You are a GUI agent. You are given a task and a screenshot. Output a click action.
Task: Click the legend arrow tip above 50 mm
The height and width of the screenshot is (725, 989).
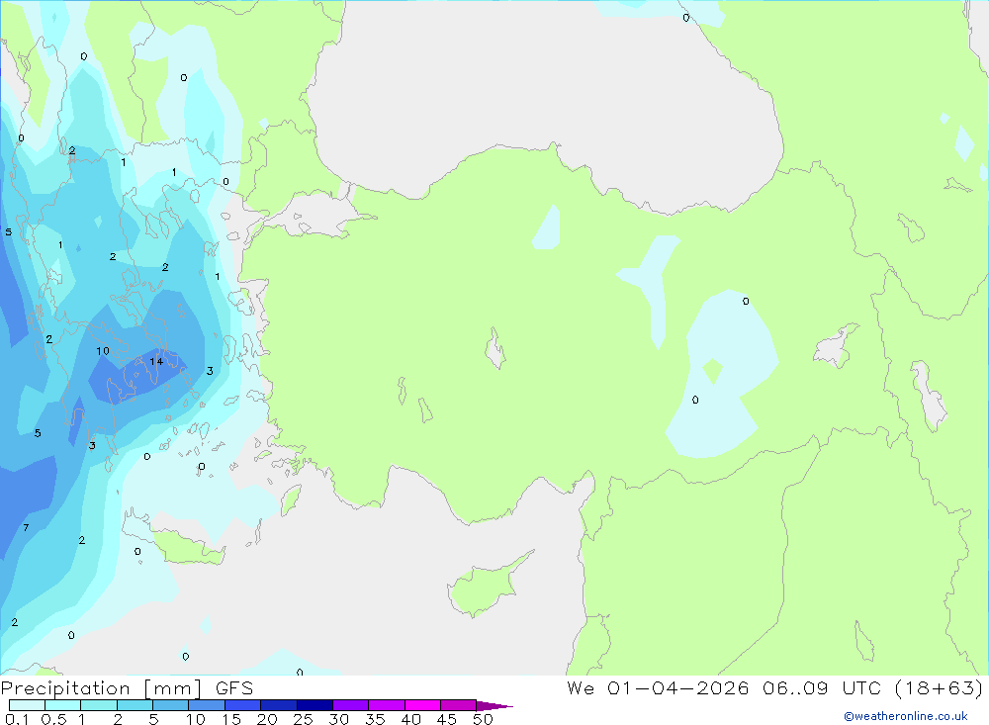pyautogui.click(x=494, y=705)
